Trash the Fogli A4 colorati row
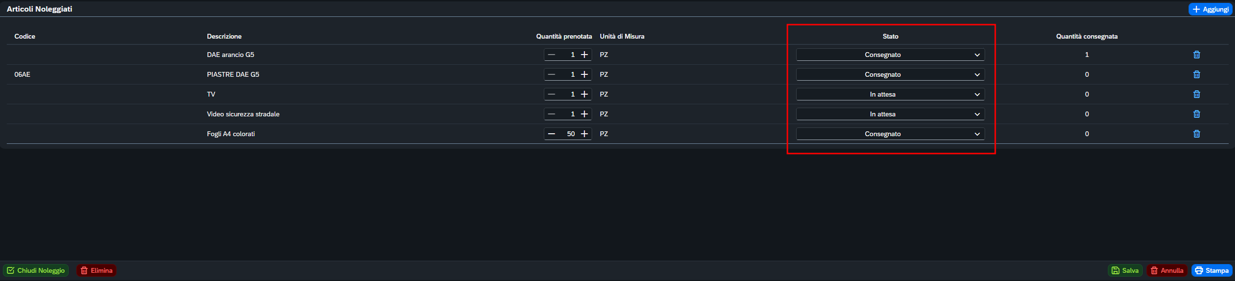The width and height of the screenshot is (1235, 281). point(1196,134)
